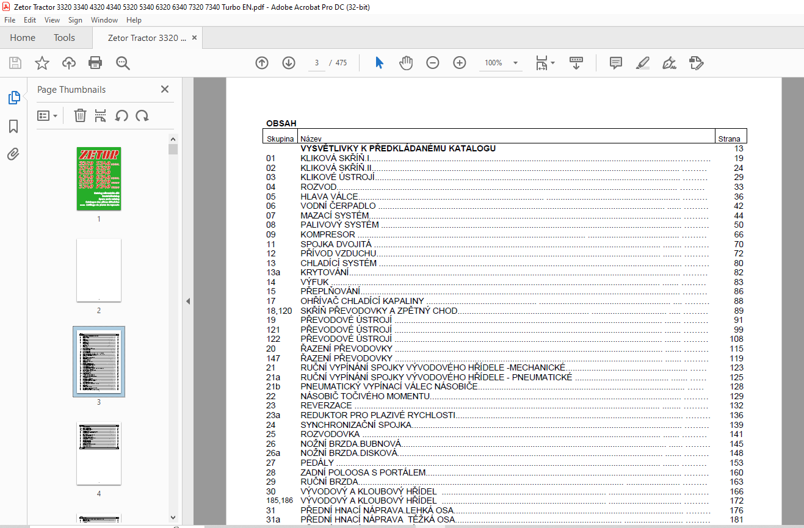Select the page 1 cover thumbnail
Screen dimensions: 804x528
coord(99,178)
